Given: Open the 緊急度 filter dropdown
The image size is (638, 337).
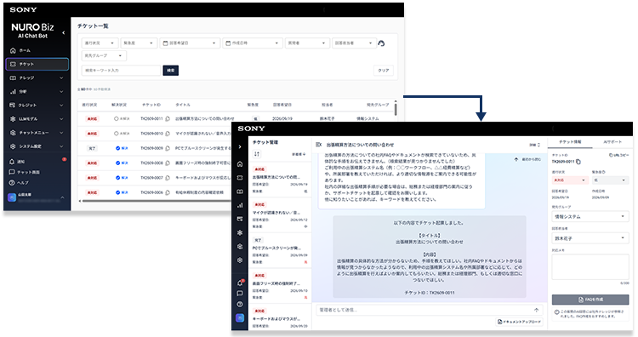Looking at the screenshot, I should tap(139, 43).
